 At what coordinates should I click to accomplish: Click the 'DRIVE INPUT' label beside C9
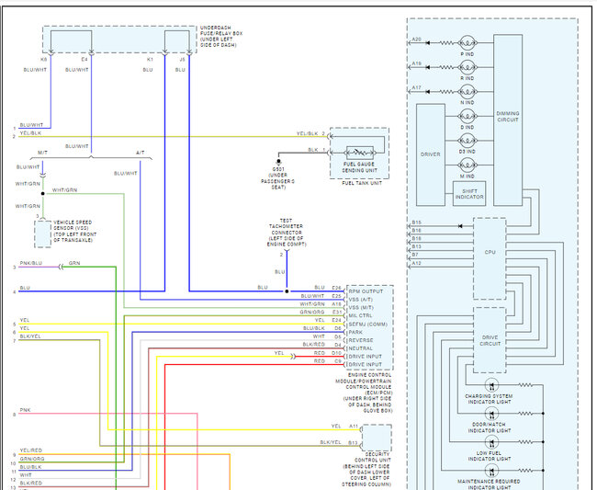coord(366,365)
